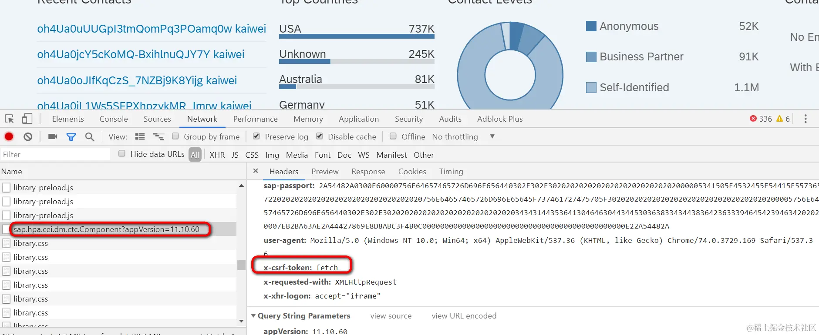Screen dimensions: 819x335
Task: Click the Anonymous legend color swatch
Action: point(591,26)
